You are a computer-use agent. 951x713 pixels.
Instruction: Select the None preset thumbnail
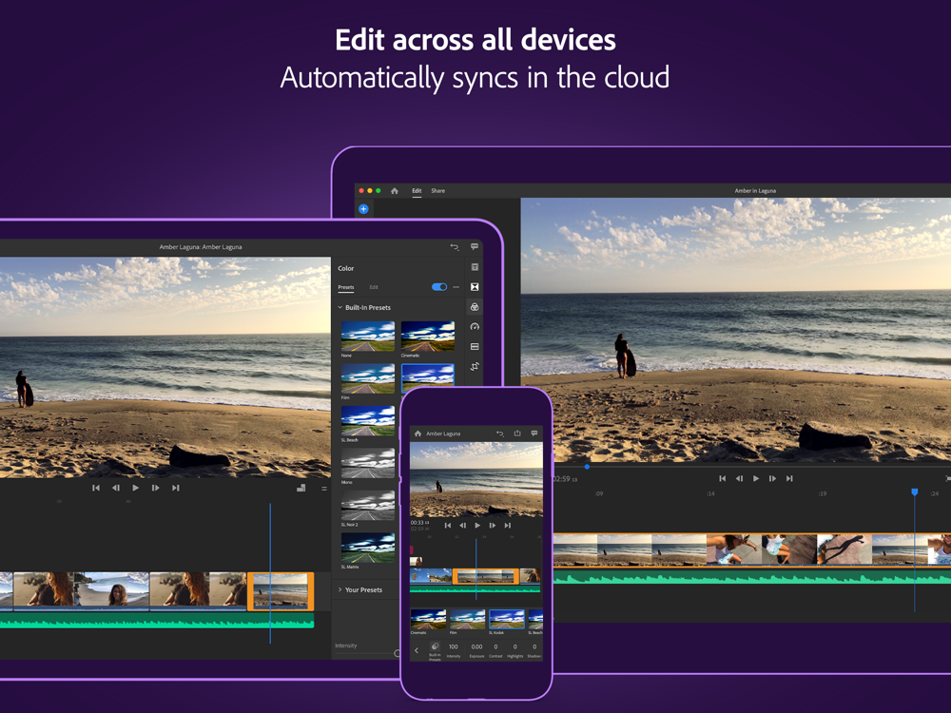(367, 337)
